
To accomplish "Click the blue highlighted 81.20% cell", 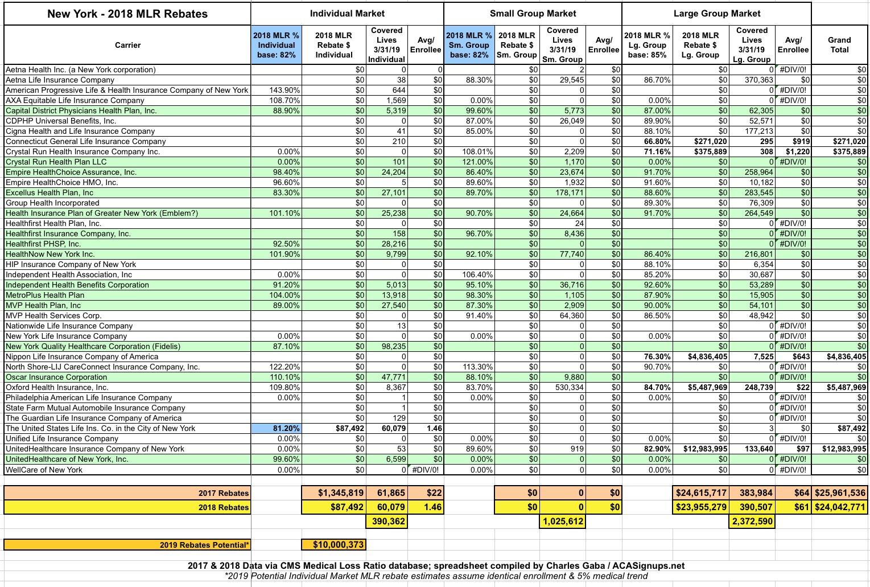I will click(x=277, y=428).
